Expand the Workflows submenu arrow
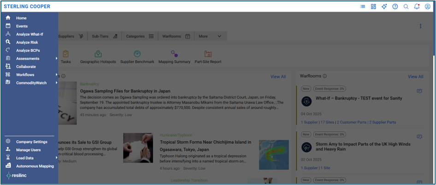 (x=56, y=75)
